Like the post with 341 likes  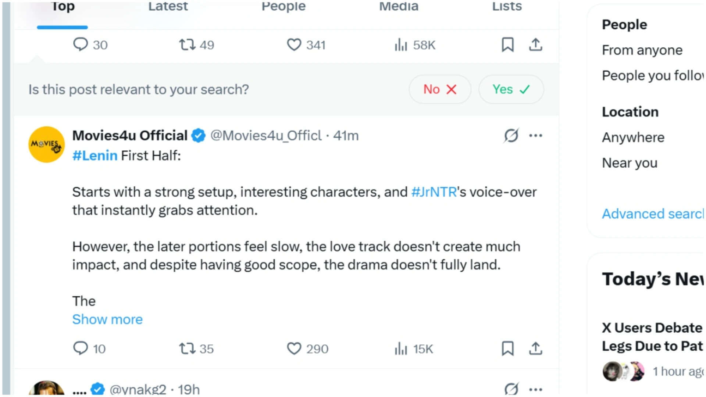tap(306, 45)
